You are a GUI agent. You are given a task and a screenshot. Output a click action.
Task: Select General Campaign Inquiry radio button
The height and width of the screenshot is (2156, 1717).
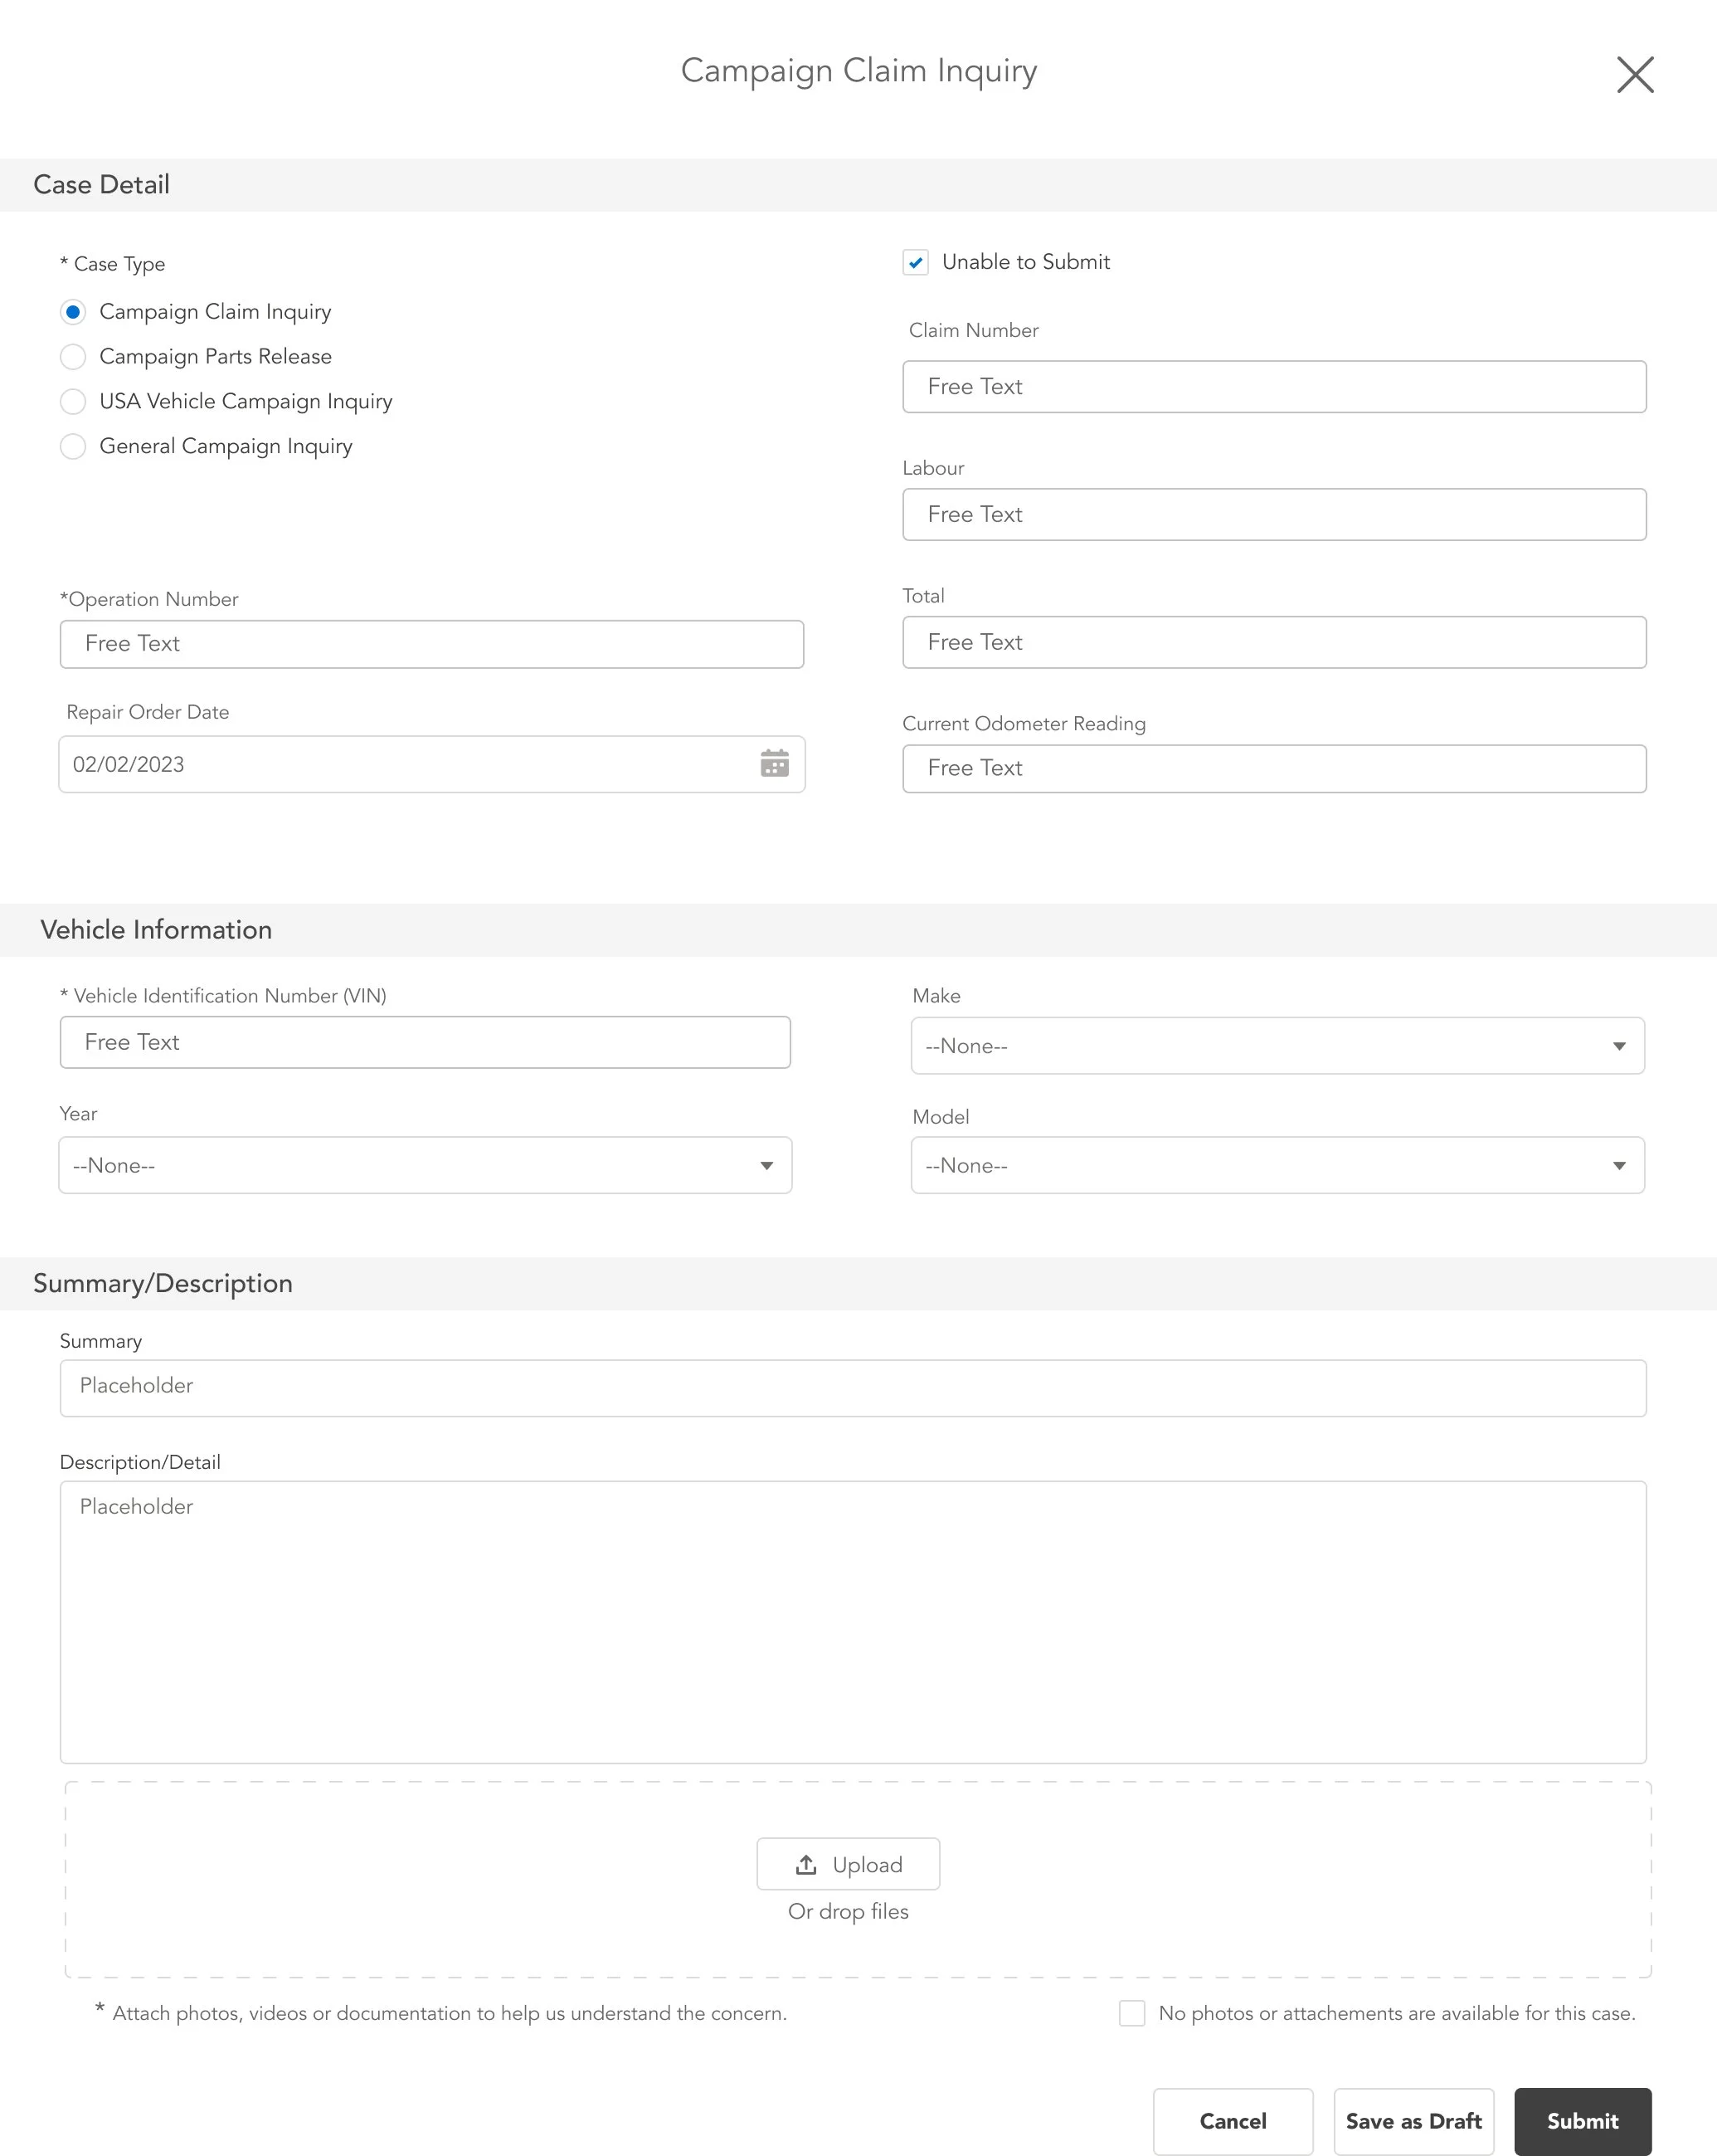pyautogui.click(x=73, y=447)
